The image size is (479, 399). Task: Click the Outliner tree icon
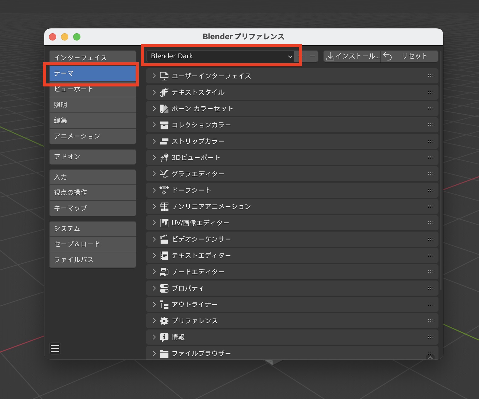tap(164, 305)
